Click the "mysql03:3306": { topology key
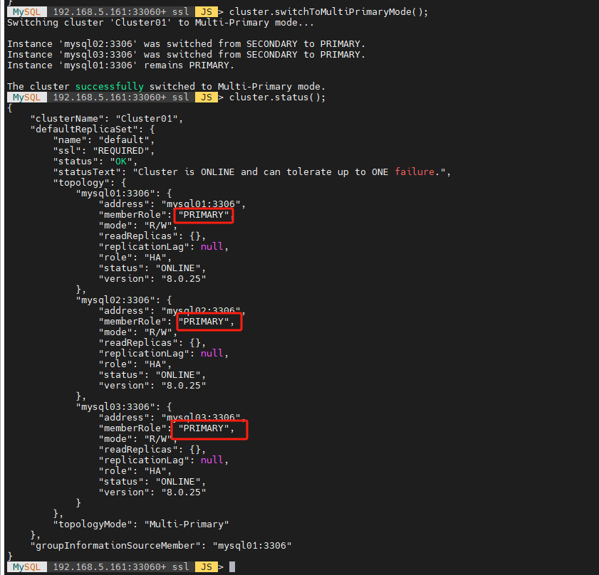The height and width of the screenshot is (575, 599). pyautogui.click(x=124, y=407)
